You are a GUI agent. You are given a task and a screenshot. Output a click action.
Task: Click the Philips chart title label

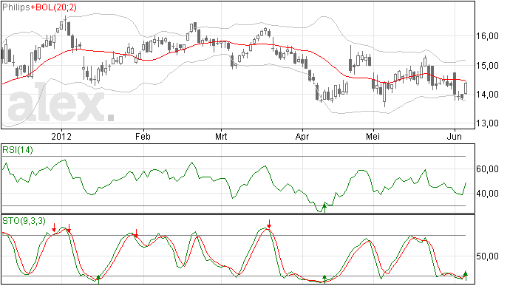pyautogui.click(x=16, y=7)
